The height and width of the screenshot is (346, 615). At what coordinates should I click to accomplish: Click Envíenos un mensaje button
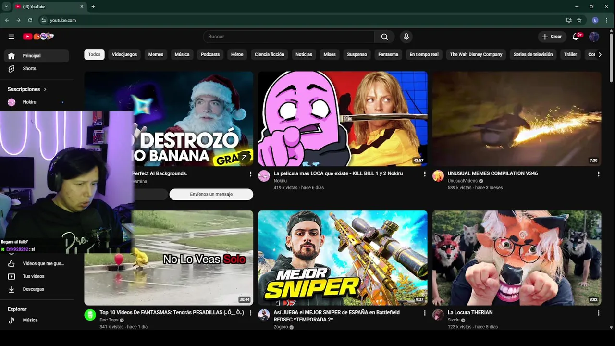coord(211,194)
